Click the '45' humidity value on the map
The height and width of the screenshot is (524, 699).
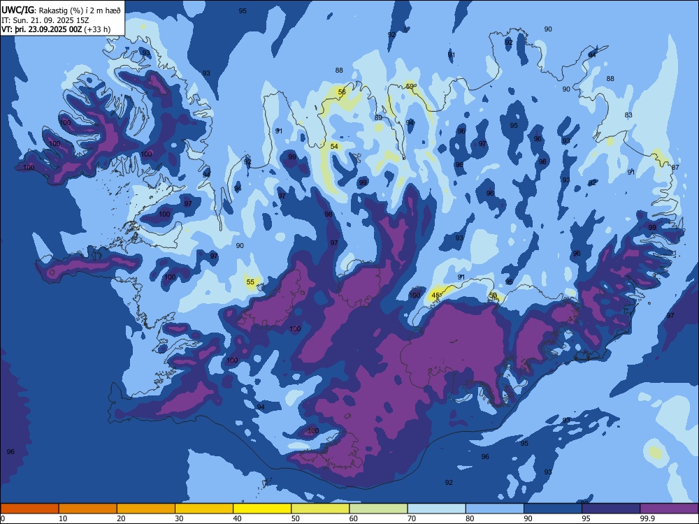(435, 295)
